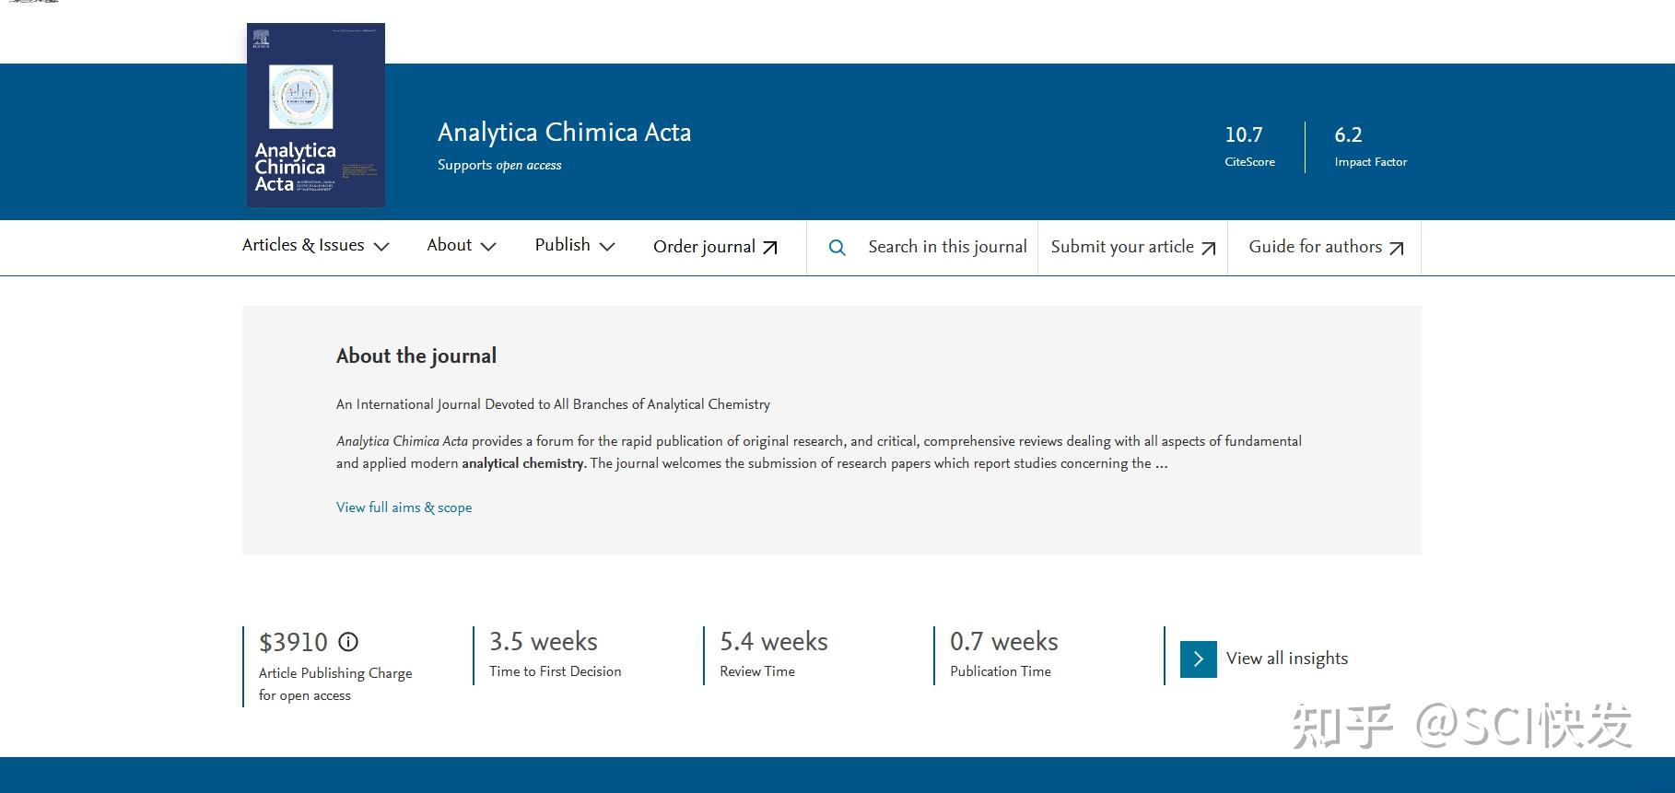1675x793 pixels.
Task: Click the chevron beside Publish
Action: 606,247
